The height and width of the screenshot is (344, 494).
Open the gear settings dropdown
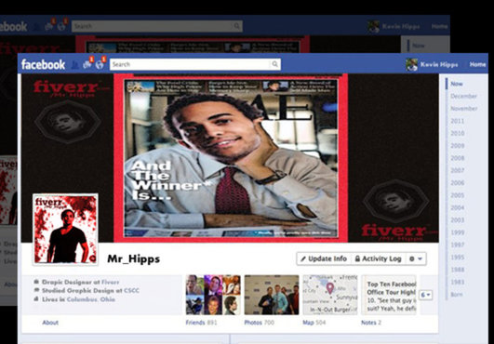(x=416, y=258)
